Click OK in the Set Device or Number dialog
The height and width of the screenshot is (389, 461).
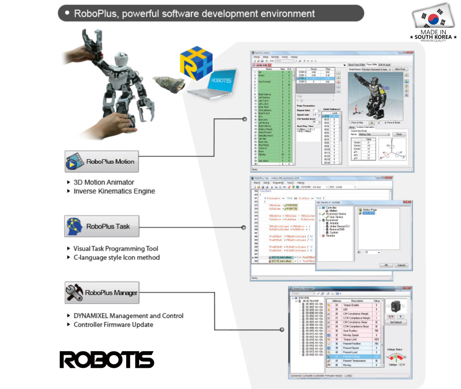point(386,265)
